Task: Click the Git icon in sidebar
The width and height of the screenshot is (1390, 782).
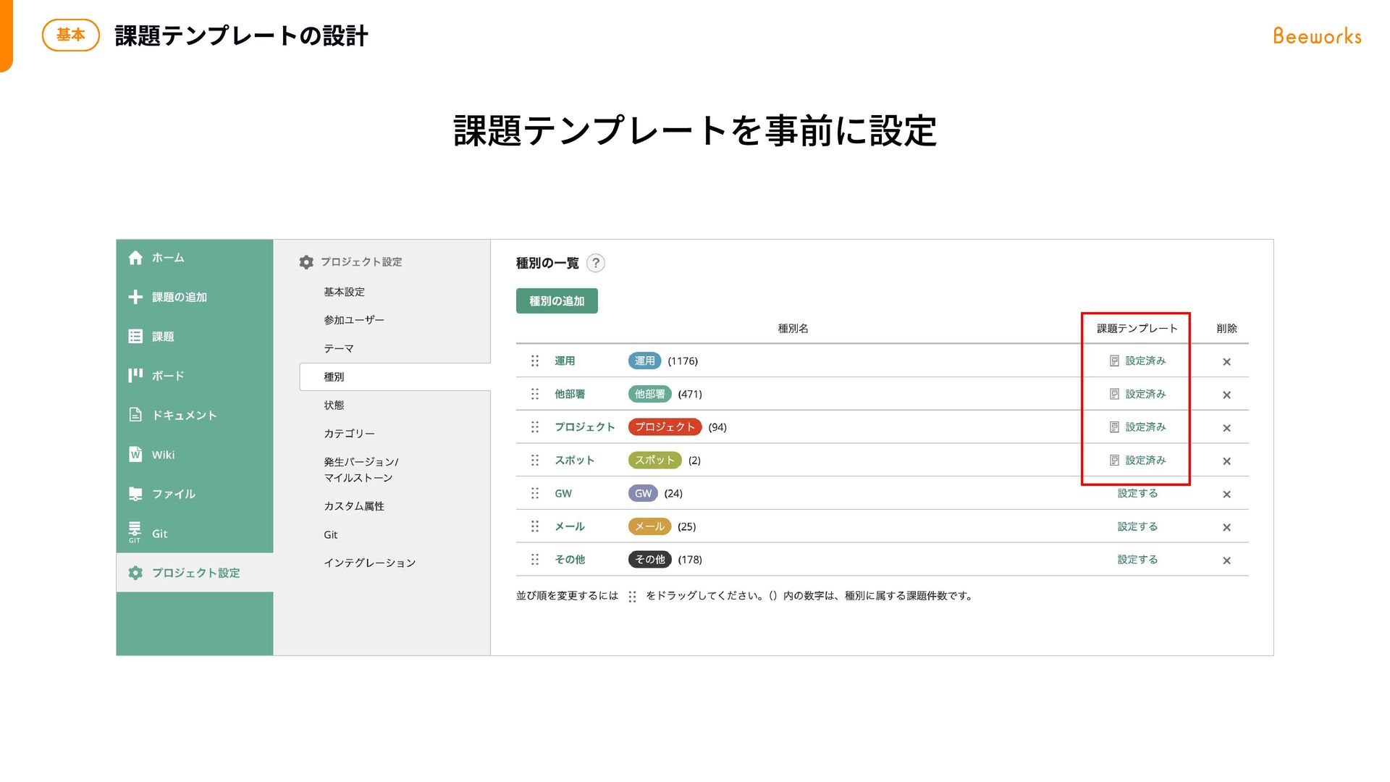Action: [x=135, y=531]
